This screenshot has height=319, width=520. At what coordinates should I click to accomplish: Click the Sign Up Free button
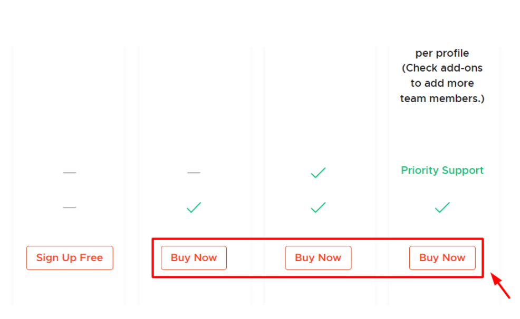click(x=70, y=258)
